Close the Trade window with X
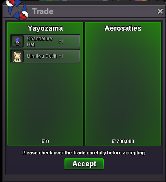 pos(160,11)
